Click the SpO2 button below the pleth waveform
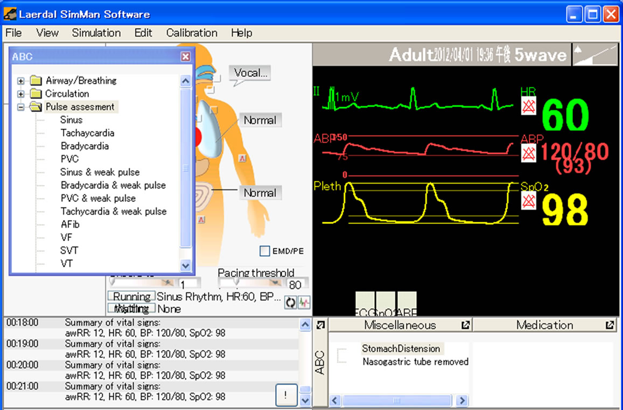The image size is (623, 410). point(386,304)
